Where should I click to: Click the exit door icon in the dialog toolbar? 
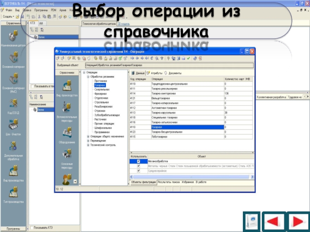200,58
